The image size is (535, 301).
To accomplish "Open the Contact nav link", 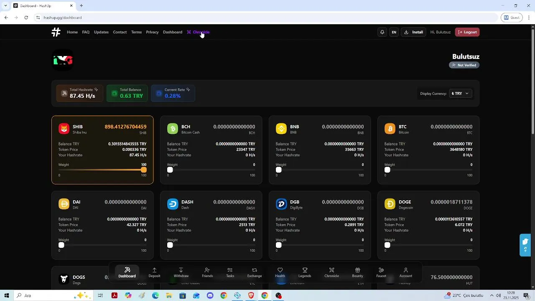I will click(x=120, y=32).
